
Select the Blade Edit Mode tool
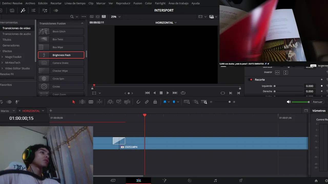[x=91, y=102]
